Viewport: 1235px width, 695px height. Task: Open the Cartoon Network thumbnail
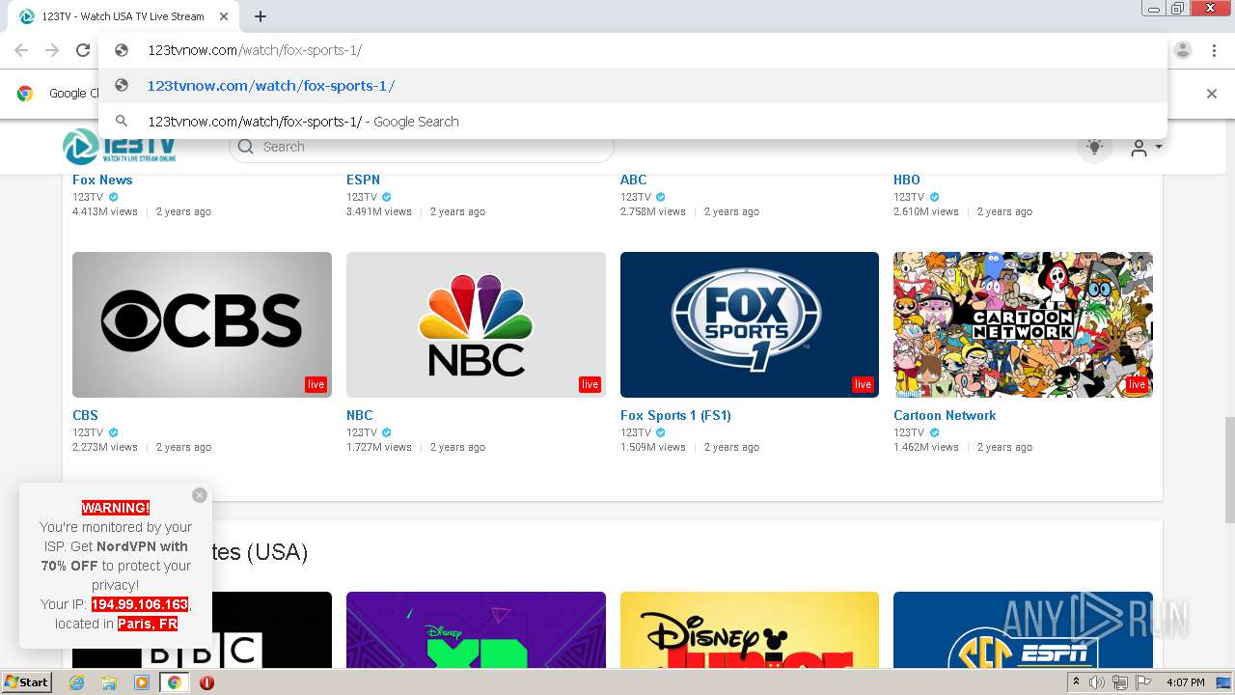coord(1023,324)
